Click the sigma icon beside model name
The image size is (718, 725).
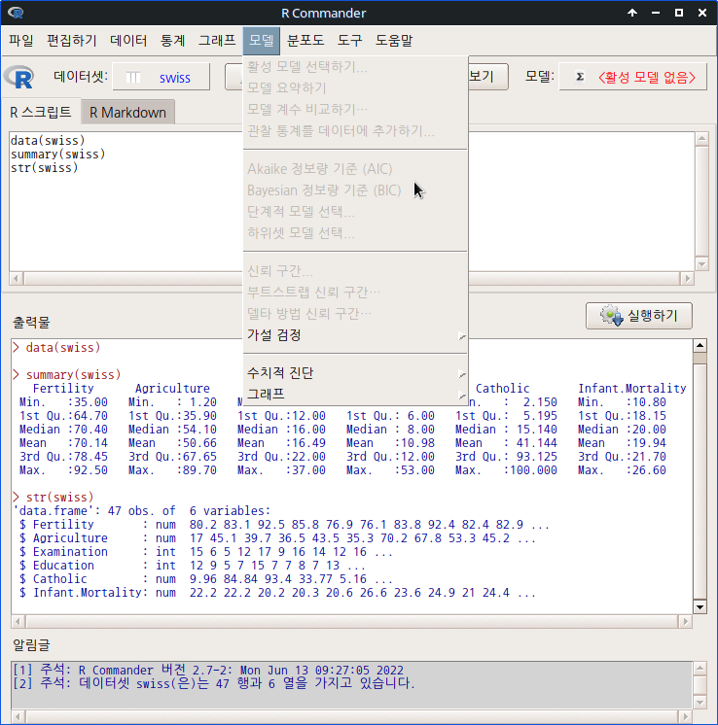(x=580, y=77)
